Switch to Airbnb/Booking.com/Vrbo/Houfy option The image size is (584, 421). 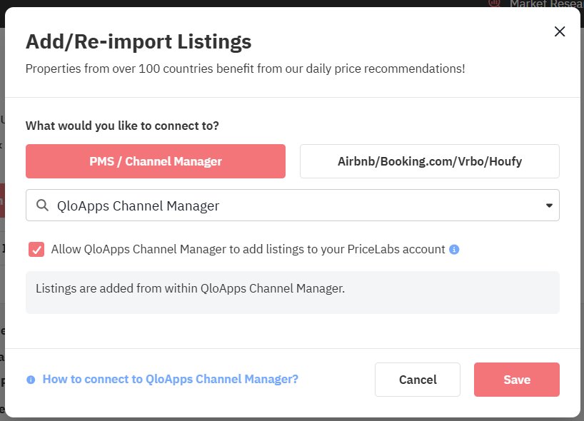(x=429, y=161)
